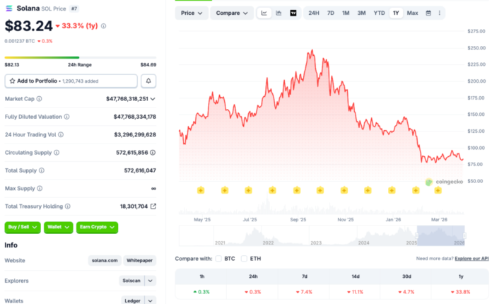The image size is (492, 304).
Task: Open the solana.com website link
Action: click(105, 260)
